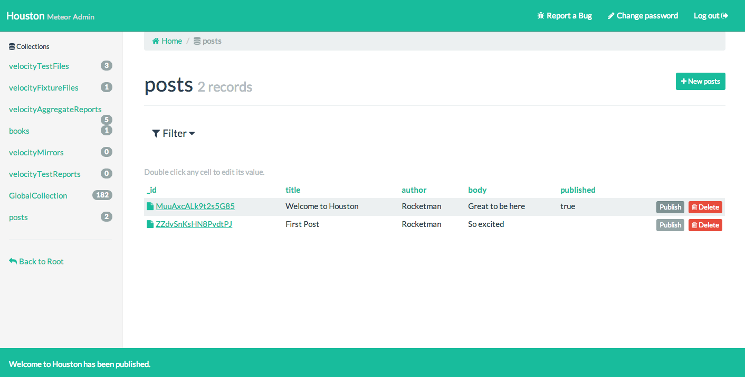Click the document icon of ZZdvSnKsHN8PvdtPJ row

[150, 224]
